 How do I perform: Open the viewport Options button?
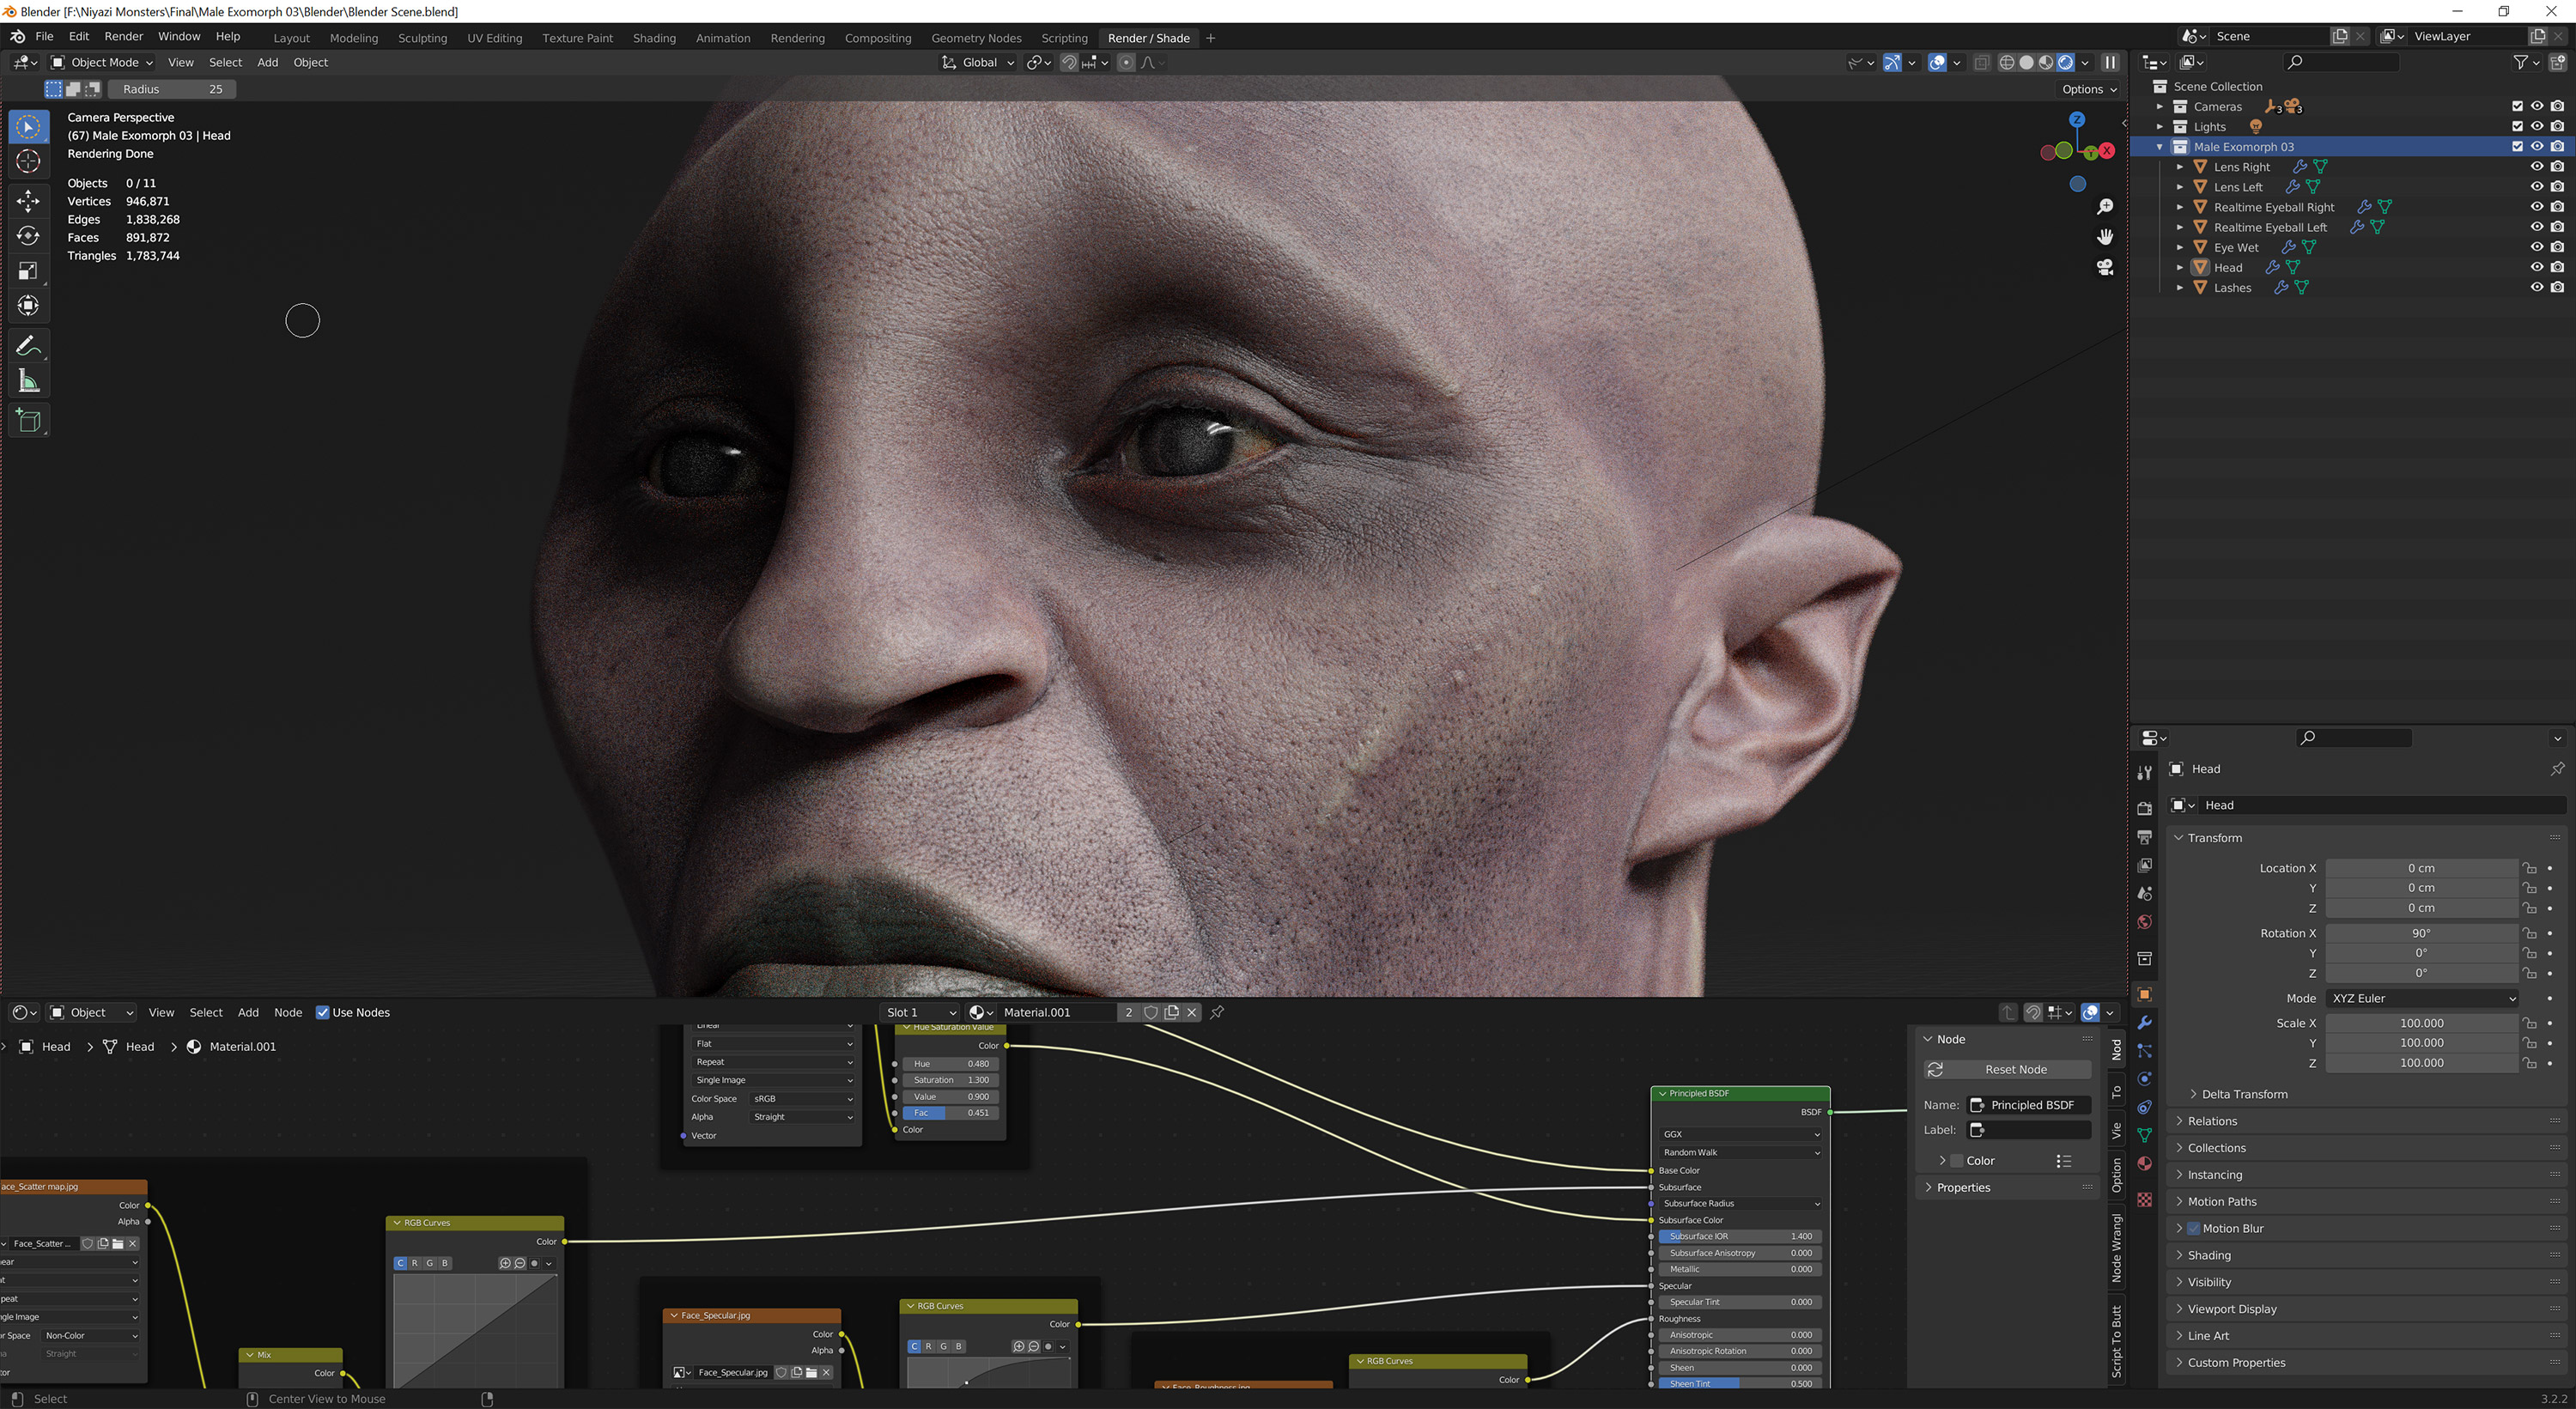2088,89
